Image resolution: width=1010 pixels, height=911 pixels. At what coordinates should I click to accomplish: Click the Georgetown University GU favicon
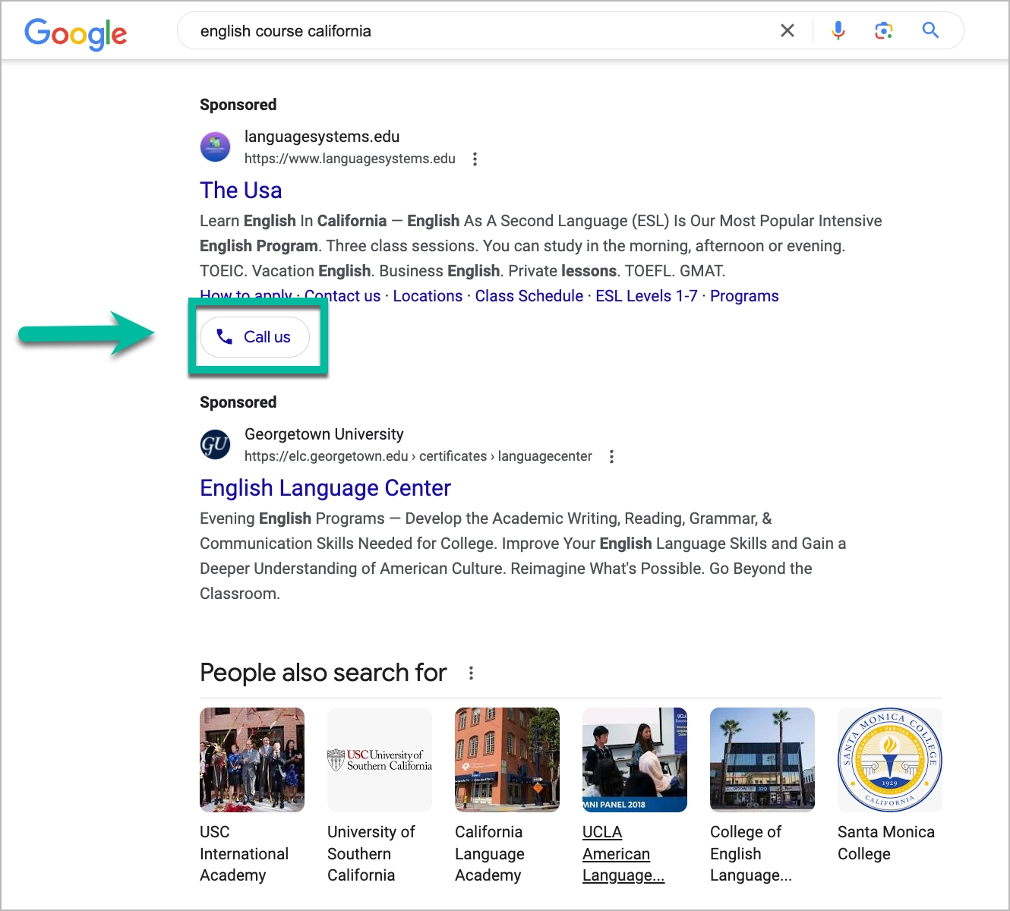(x=215, y=444)
